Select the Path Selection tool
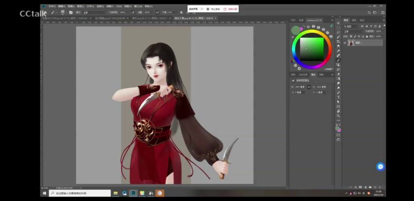The width and height of the screenshot is (414, 201). (x=338, y=102)
